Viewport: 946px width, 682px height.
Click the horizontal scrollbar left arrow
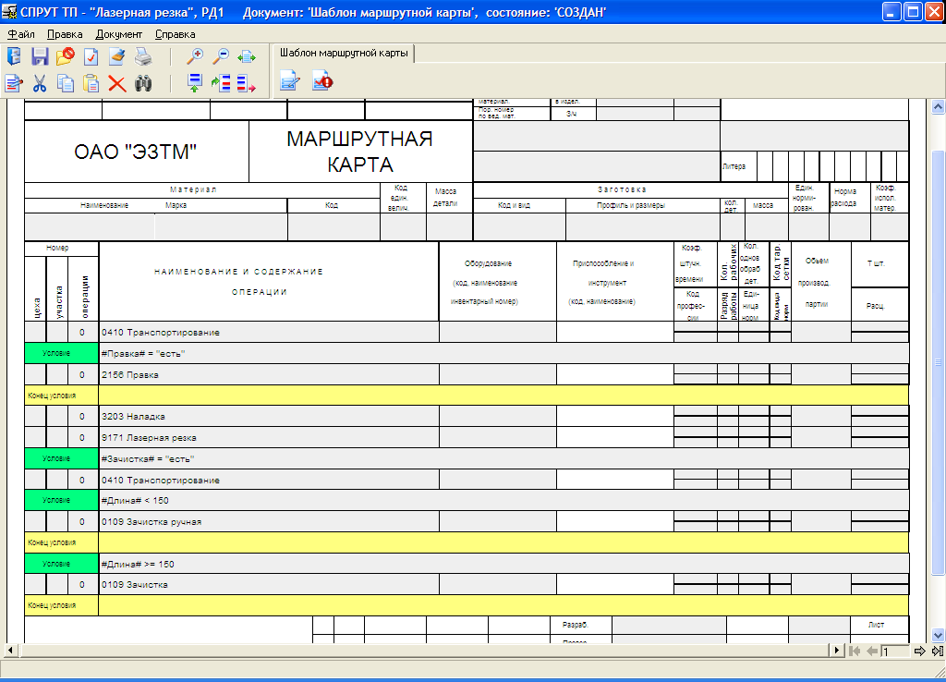[10, 651]
